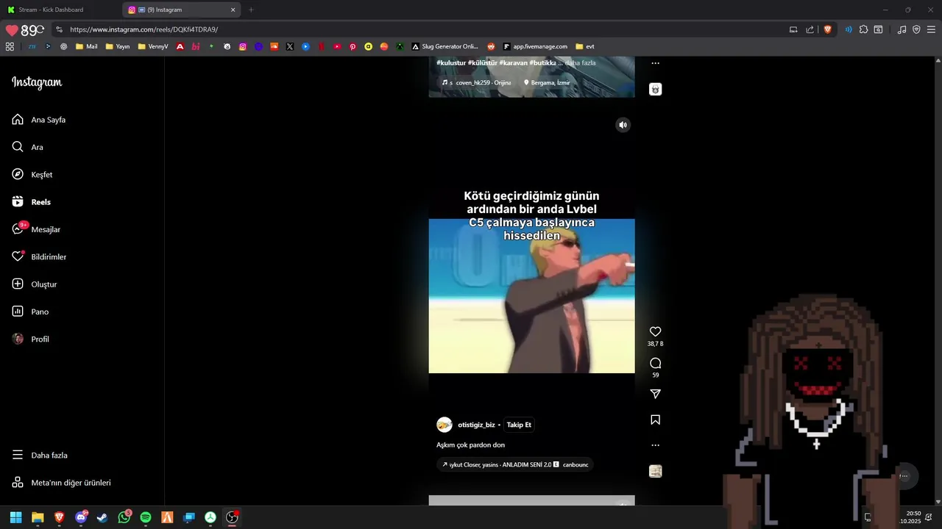Select Reels in the sidebar
Screen dimensions: 942x529
[x=32, y=202]
